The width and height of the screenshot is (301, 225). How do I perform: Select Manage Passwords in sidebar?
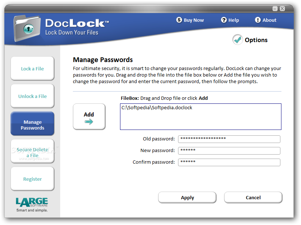32,124
